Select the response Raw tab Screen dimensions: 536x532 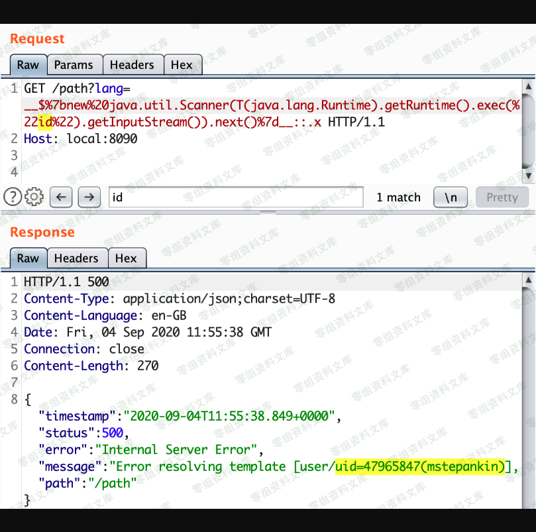[x=28, y=258]
